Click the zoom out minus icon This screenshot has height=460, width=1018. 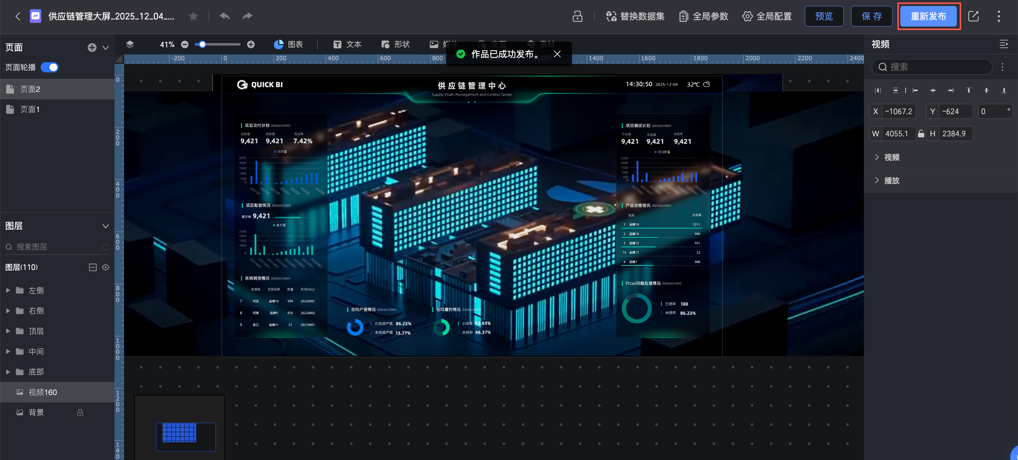click(185, 45)
